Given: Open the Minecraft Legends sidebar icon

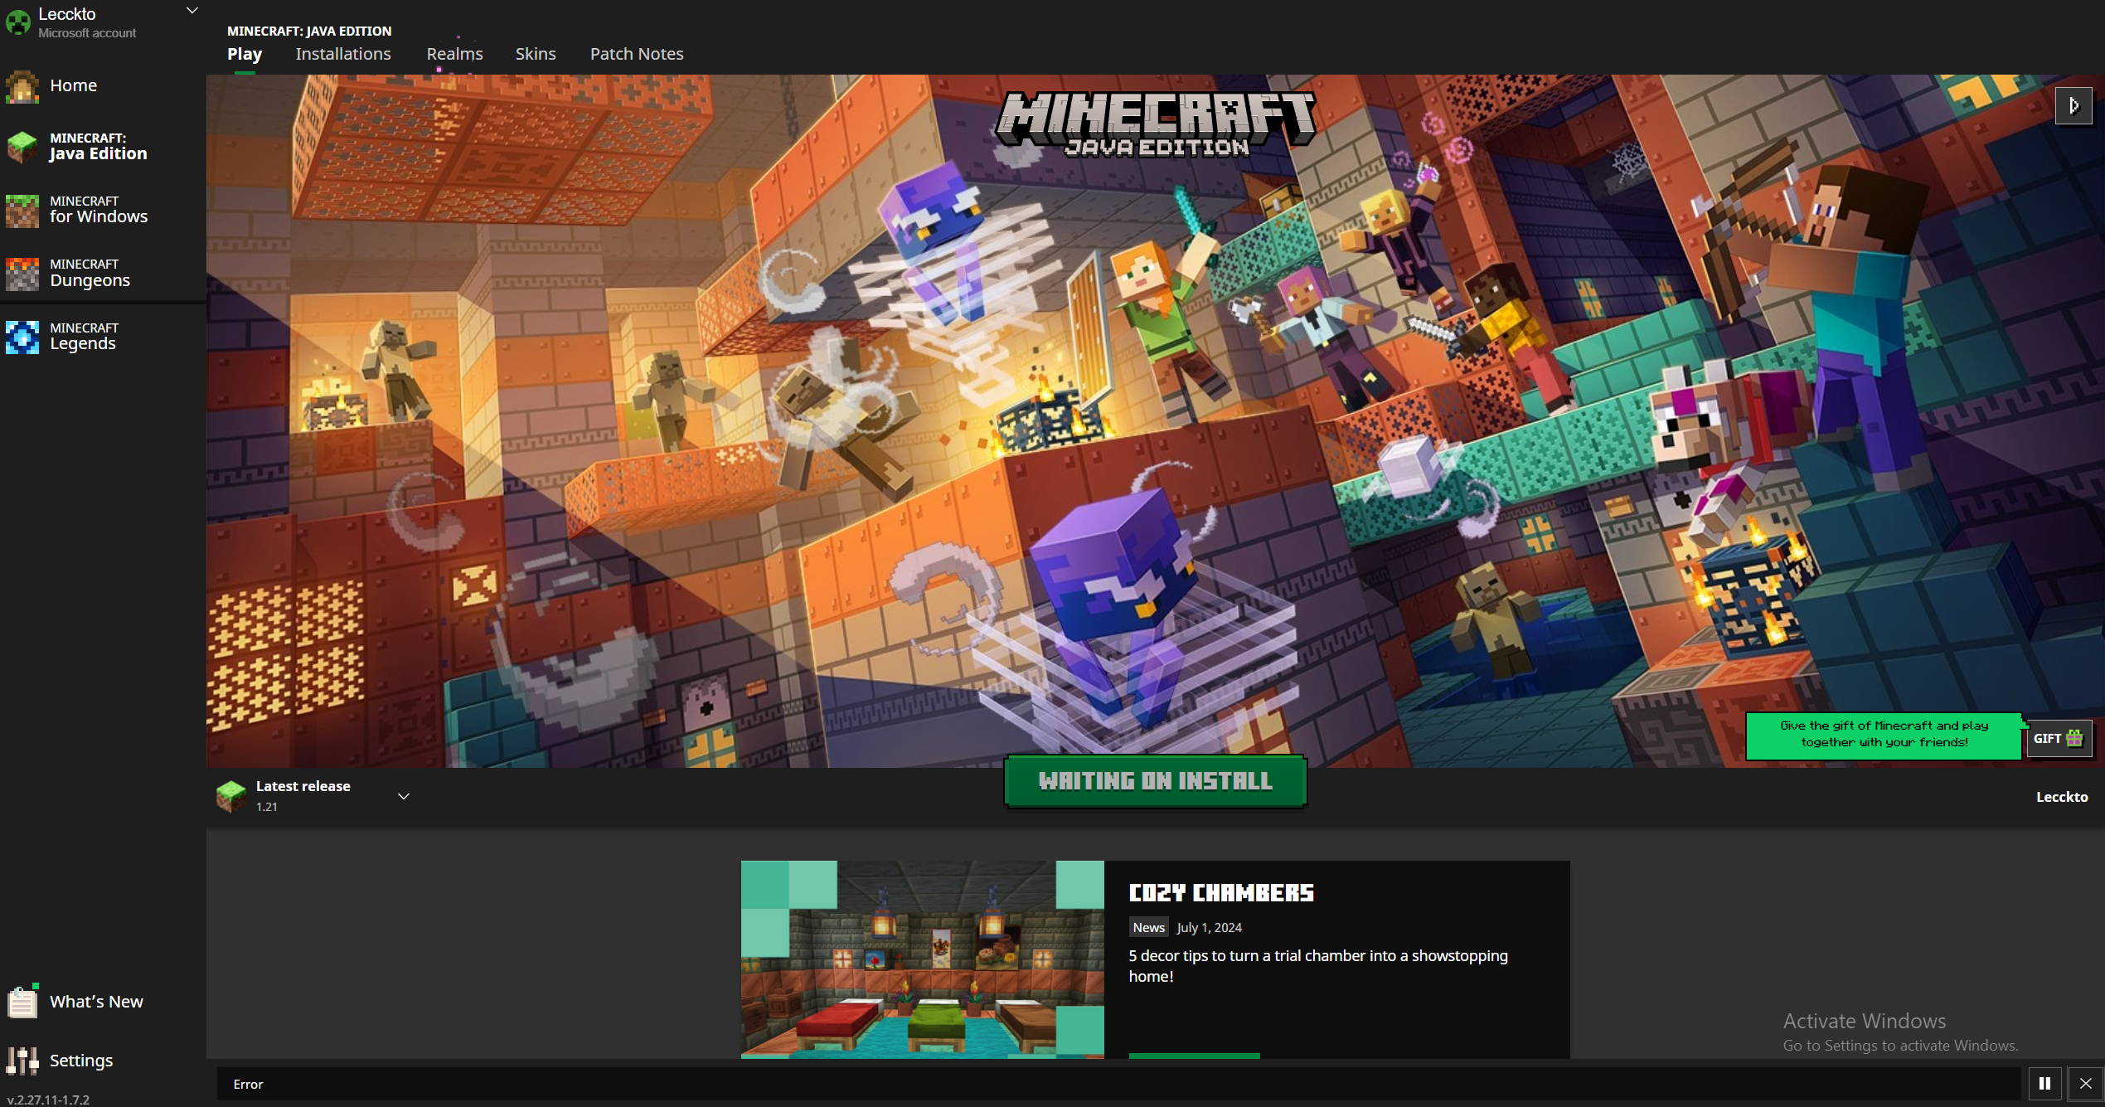Looking at the screenshot, I should tap(22, 337).
